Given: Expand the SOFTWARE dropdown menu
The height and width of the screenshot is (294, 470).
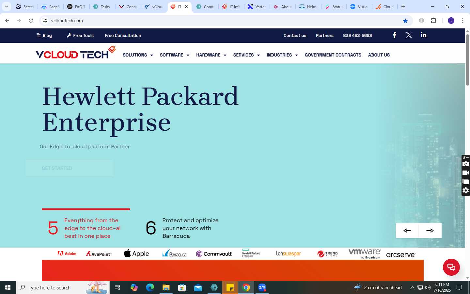Looking at the screenshot, I should click(175, 55).
